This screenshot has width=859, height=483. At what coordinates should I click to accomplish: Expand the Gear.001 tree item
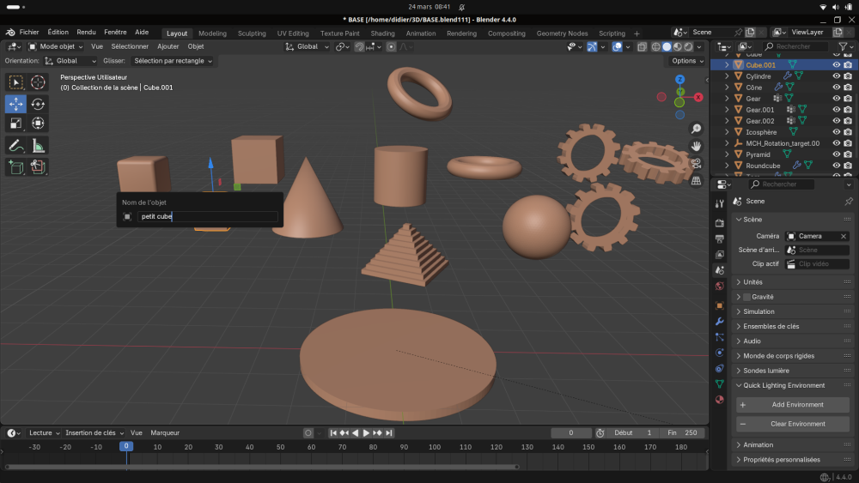(x=727, y=110)
